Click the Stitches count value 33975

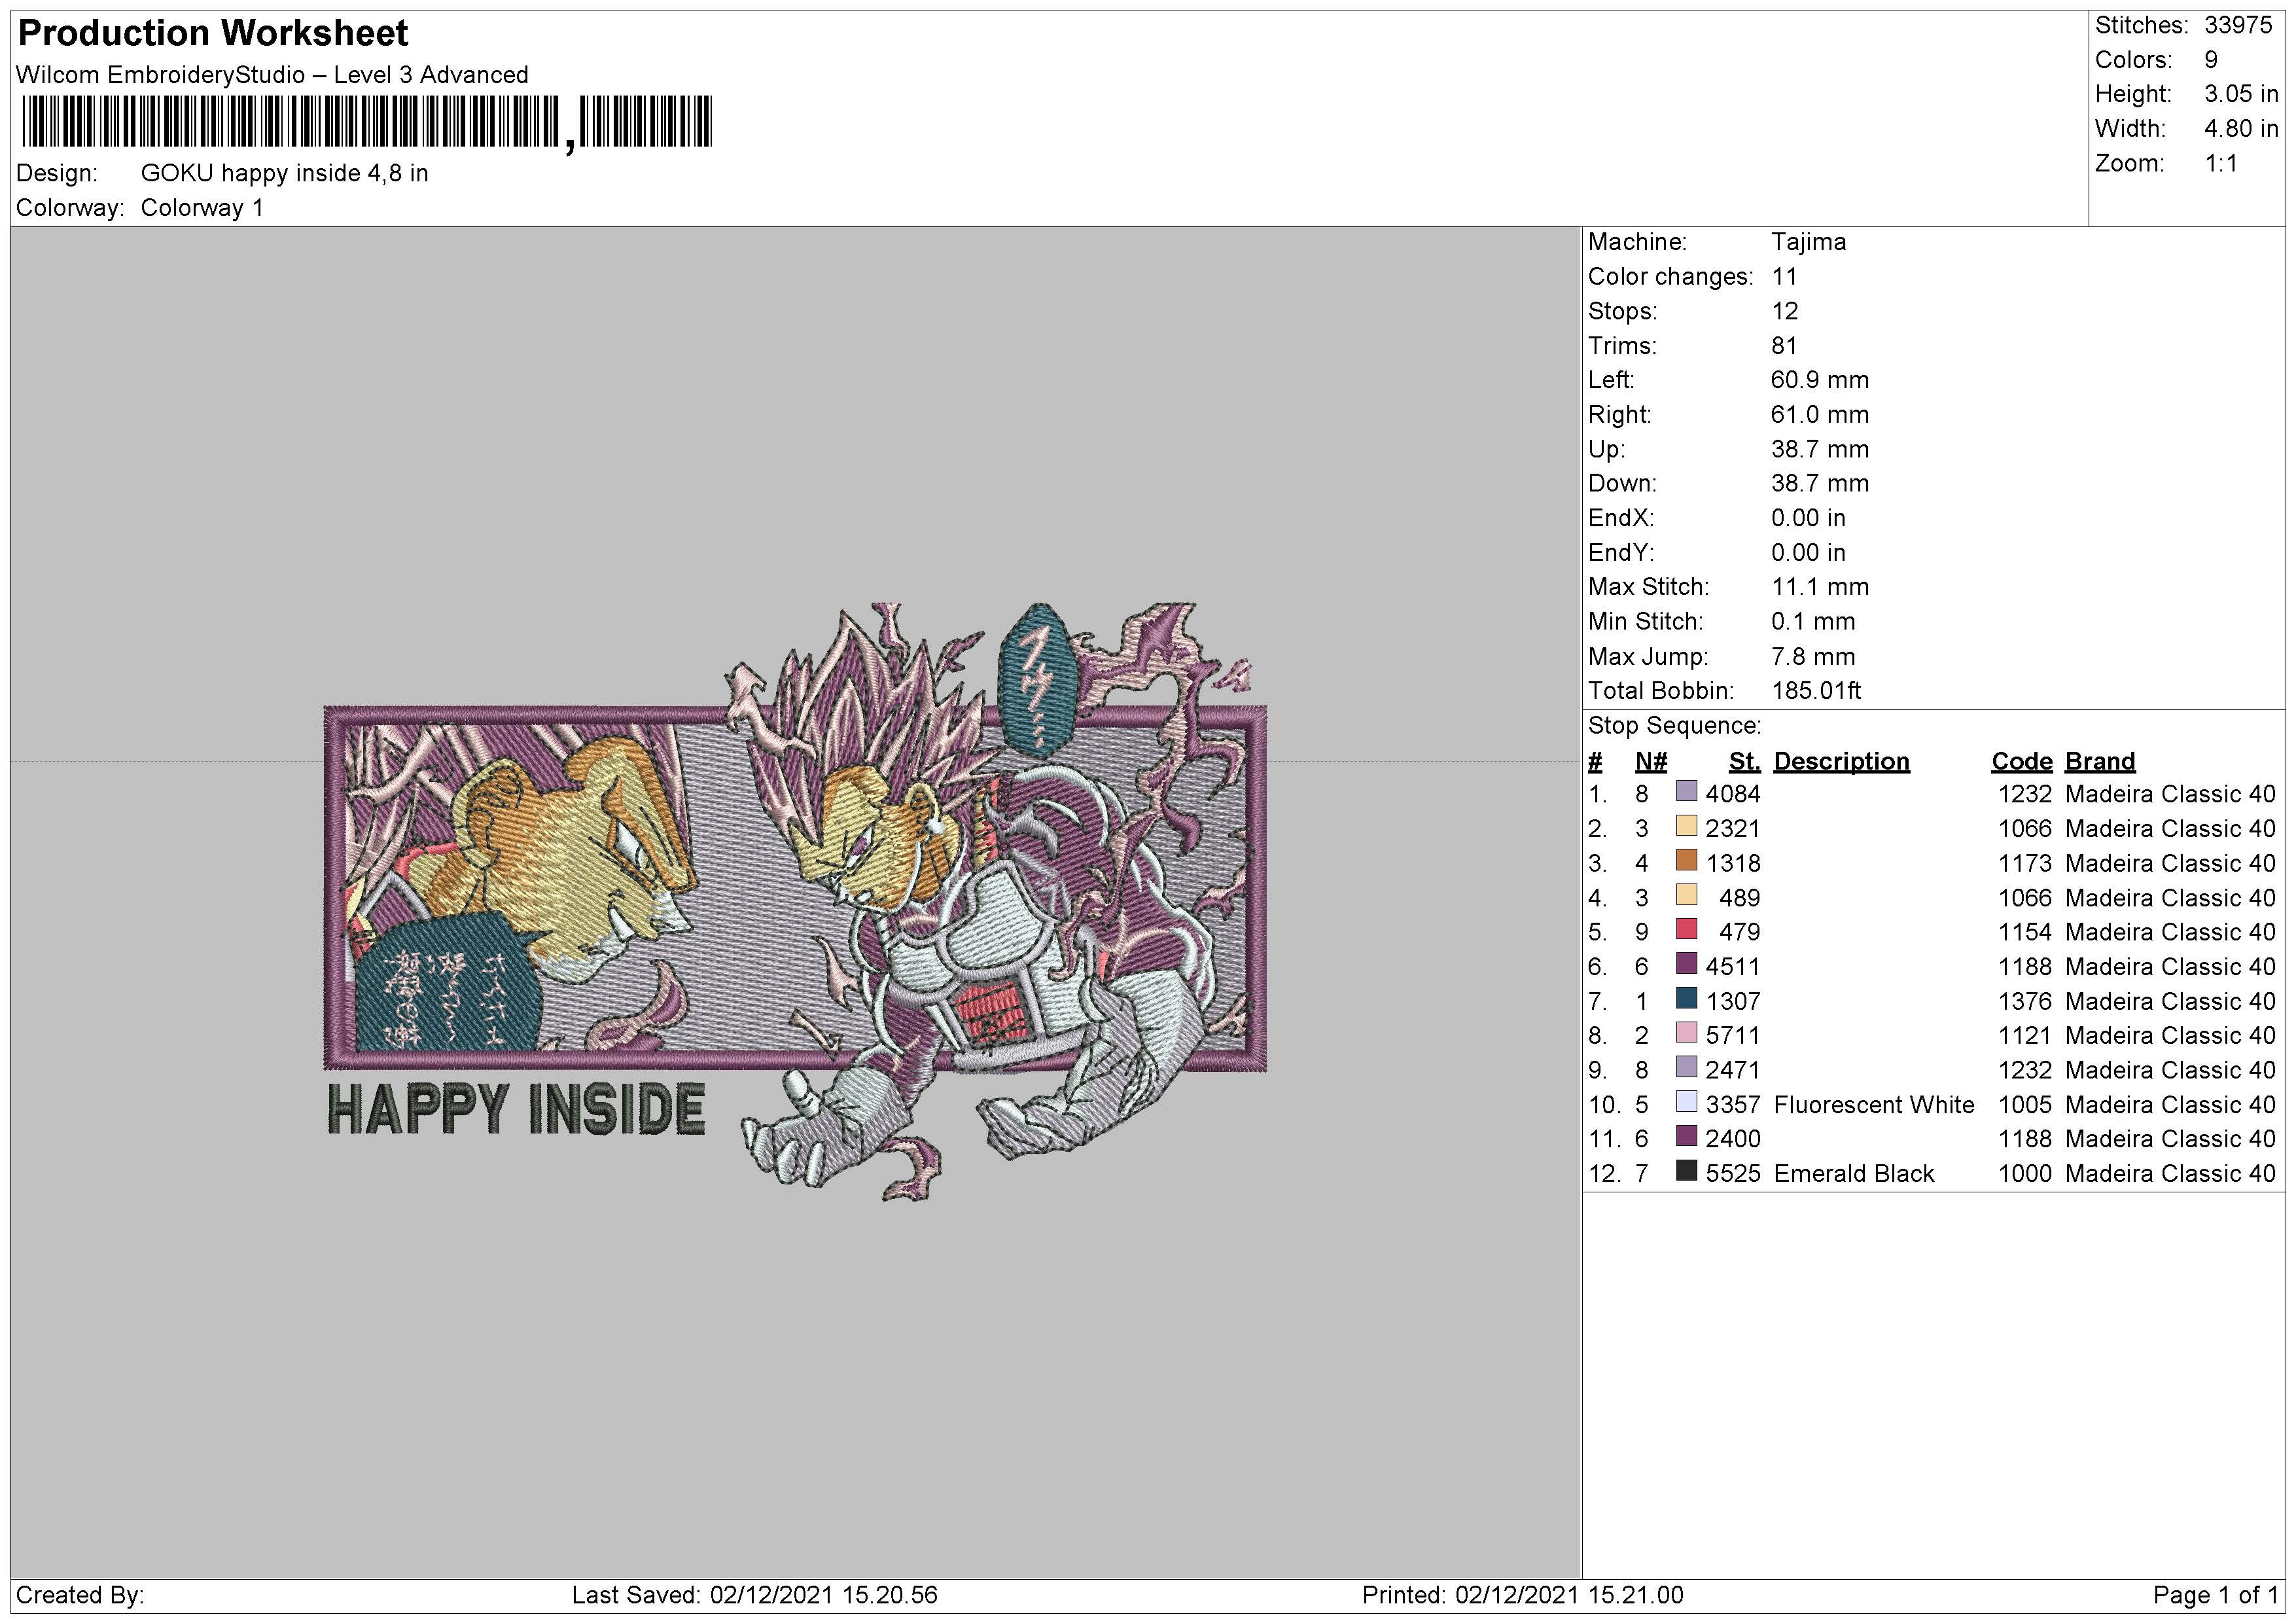pos(2238,25)
